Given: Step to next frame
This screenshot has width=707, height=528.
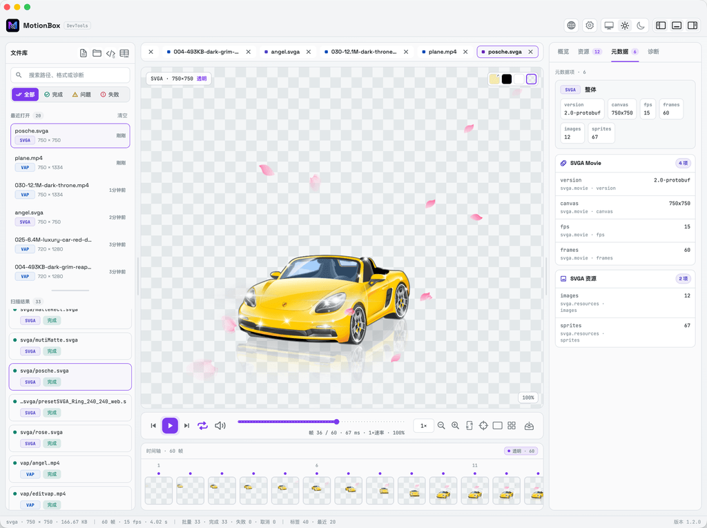Looking at the screenshot, I should point(186,426).
